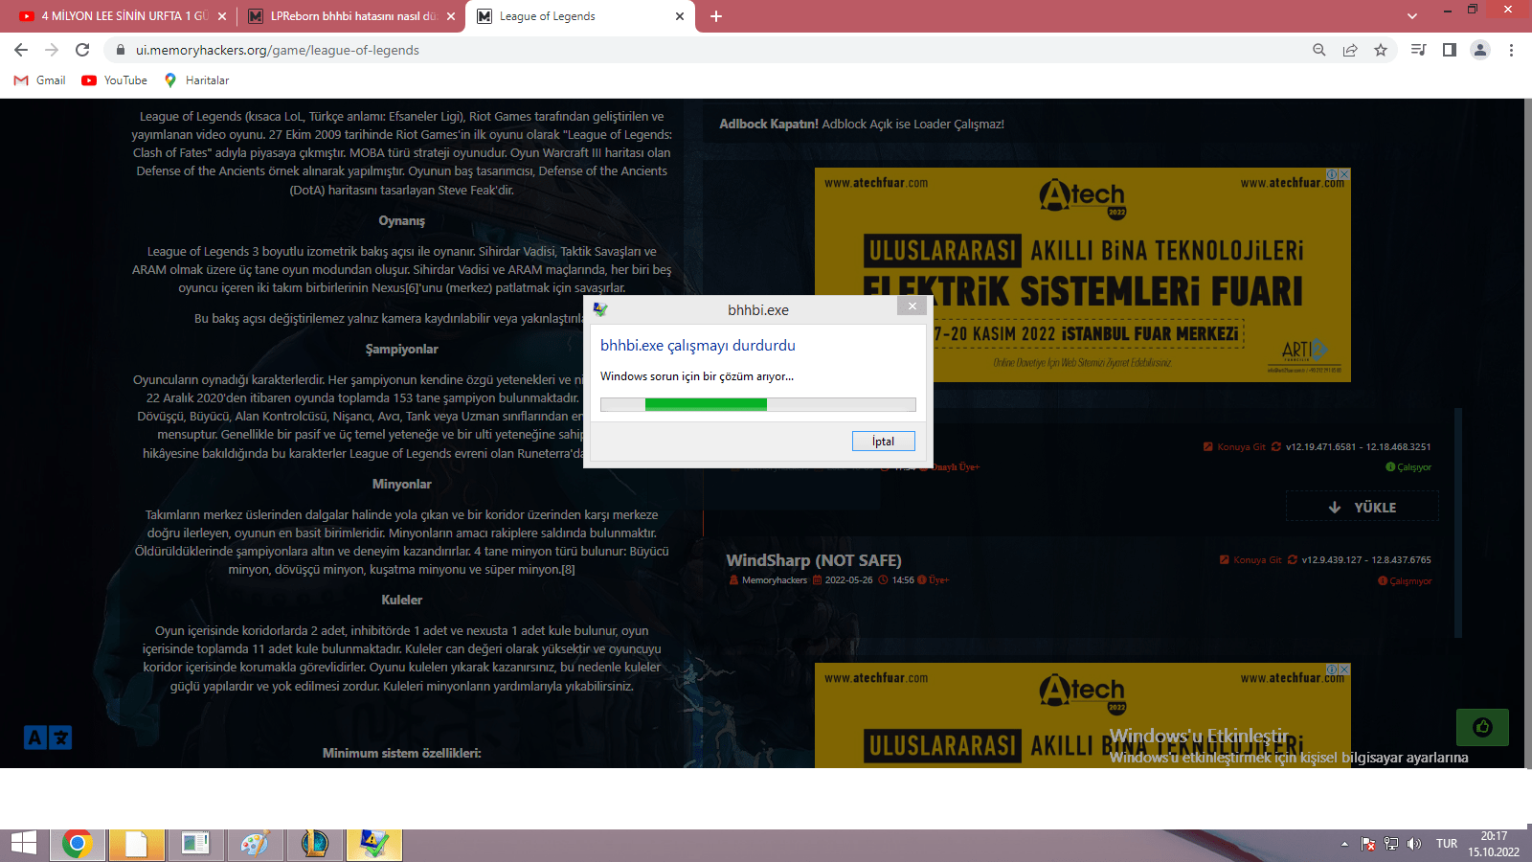Open the Haritalar bookmark
The width and height of the screenshot is (1532, 862).
[196, 80]
